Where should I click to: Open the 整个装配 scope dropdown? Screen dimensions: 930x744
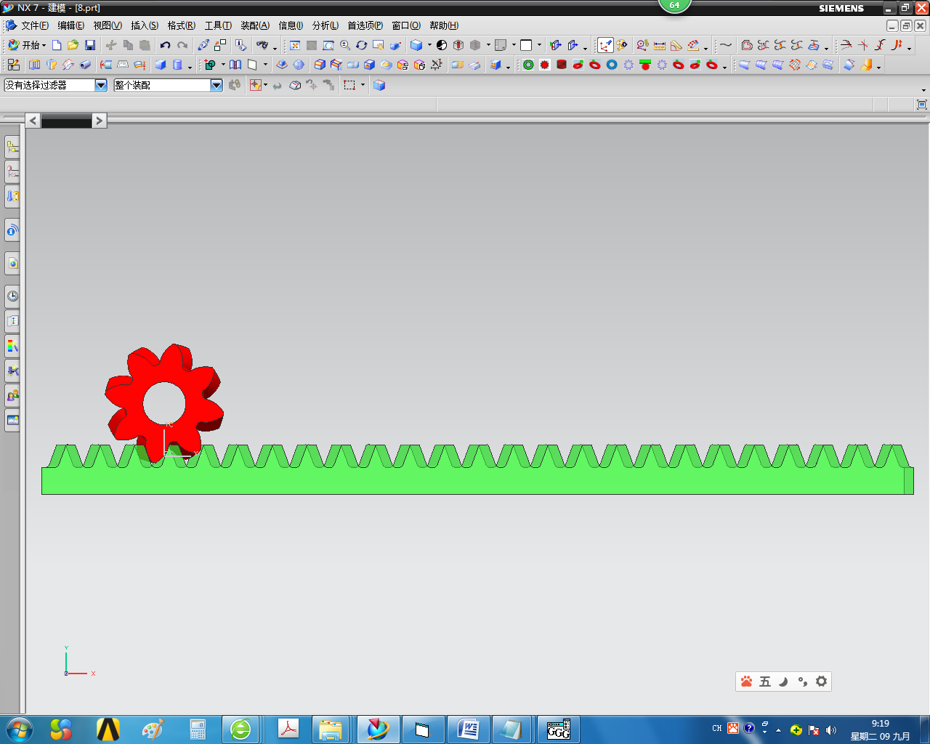[x=217, y=85]
